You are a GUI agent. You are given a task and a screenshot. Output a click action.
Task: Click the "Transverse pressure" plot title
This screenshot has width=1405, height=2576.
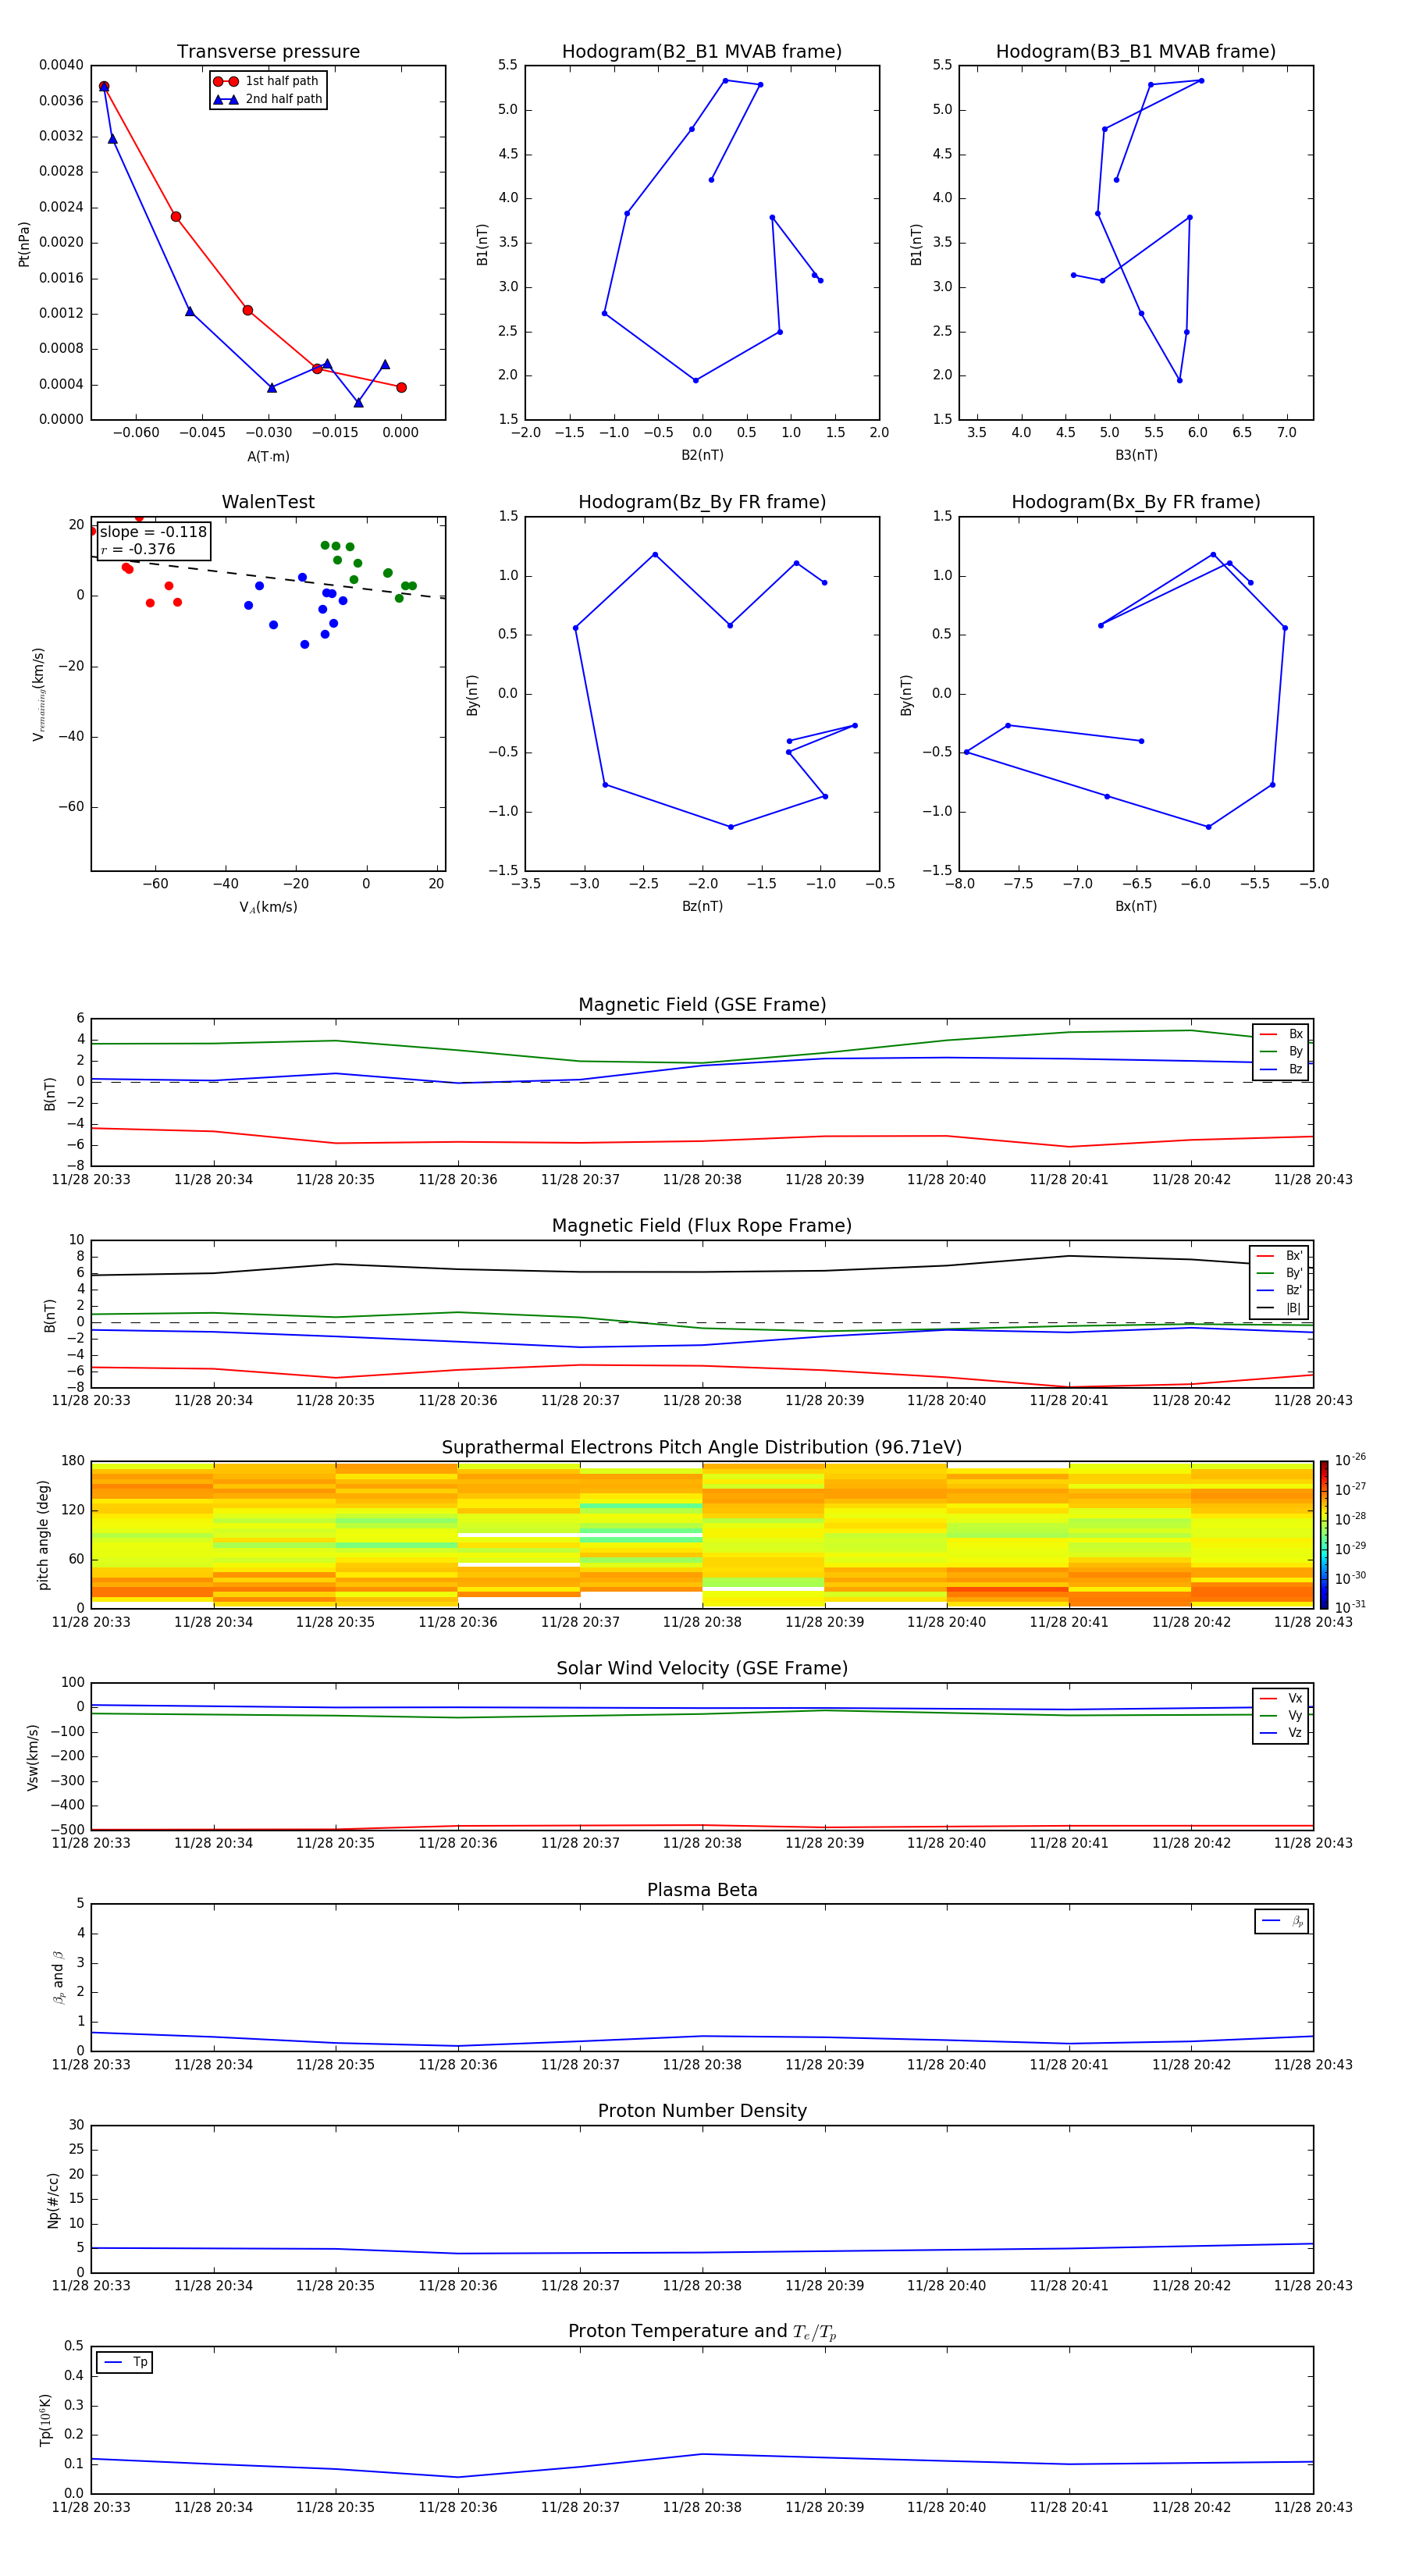(268, 52)
